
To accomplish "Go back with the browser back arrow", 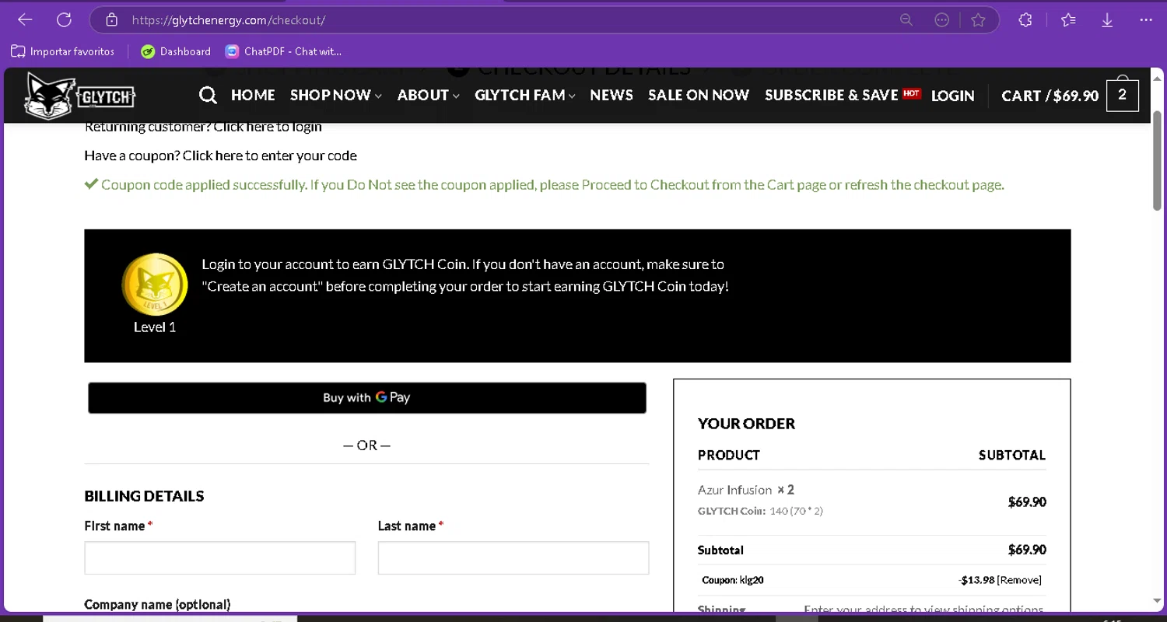I will tap(25, 20).
